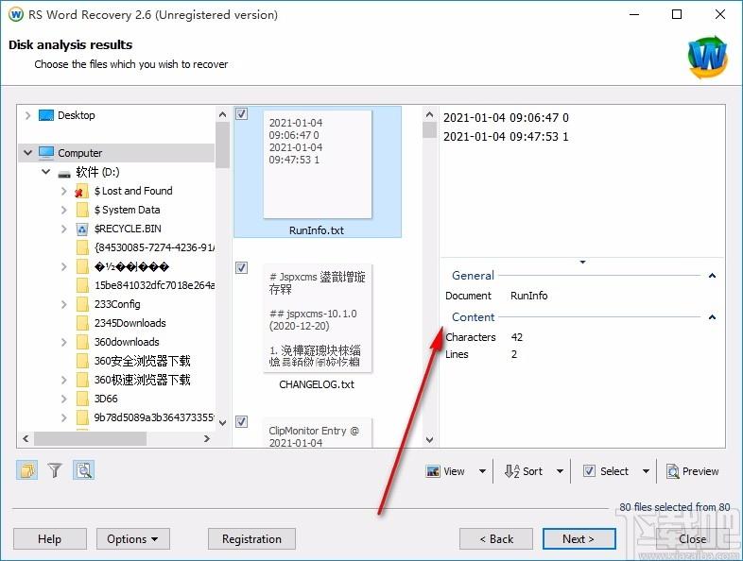The width and height of the screenshot is (743, 561).
Task: Click the Close button
Action: tap(692, 538)
